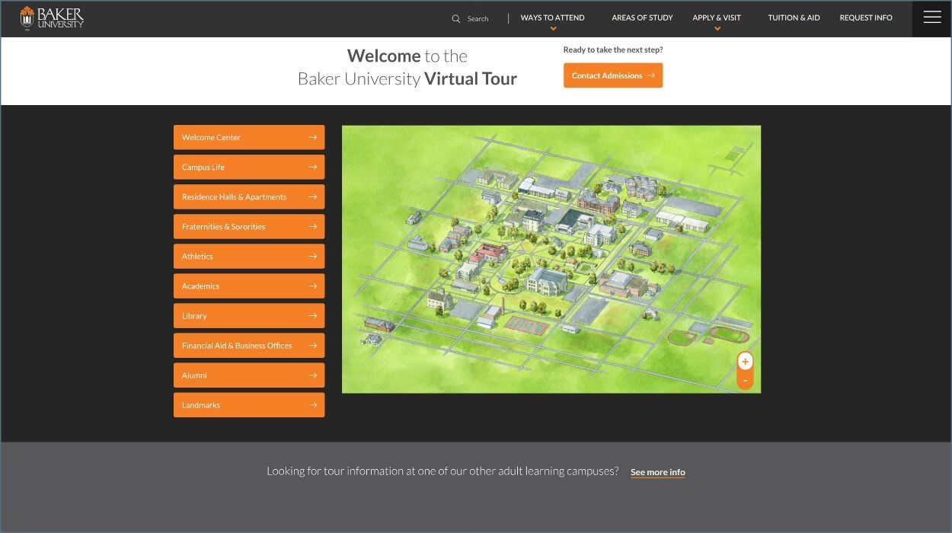Click the tennis courts on the map
The height and width of the screenshot is (533, 952).
(527, 325)
